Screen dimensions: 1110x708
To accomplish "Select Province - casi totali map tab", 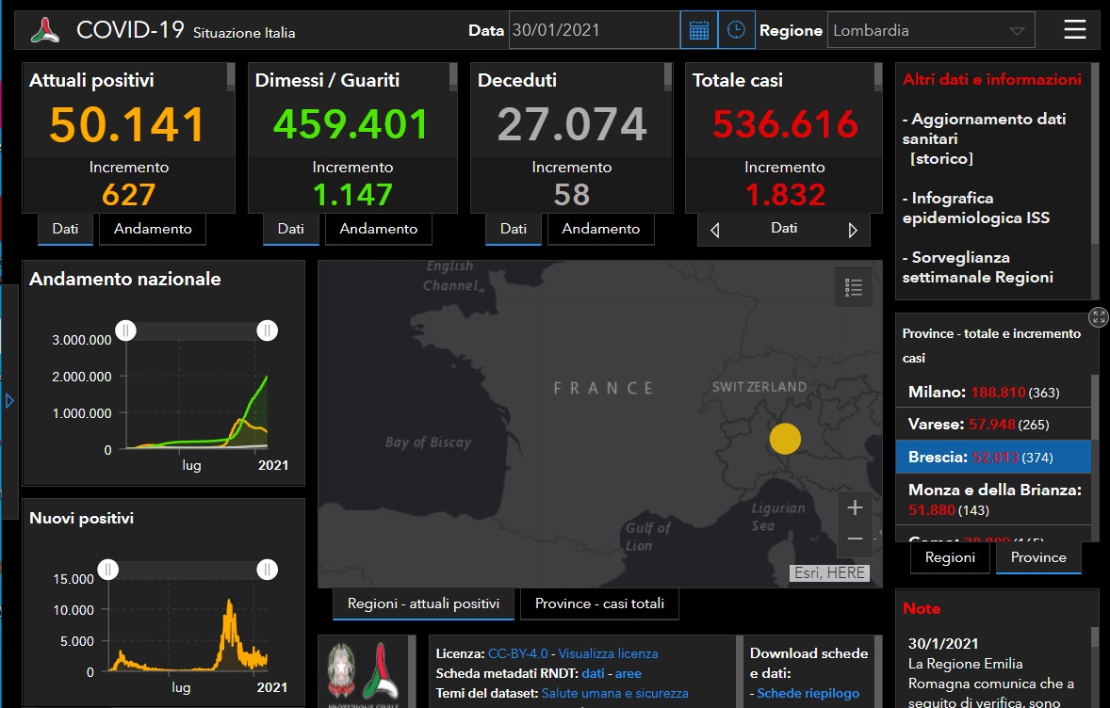I will 599,603.
